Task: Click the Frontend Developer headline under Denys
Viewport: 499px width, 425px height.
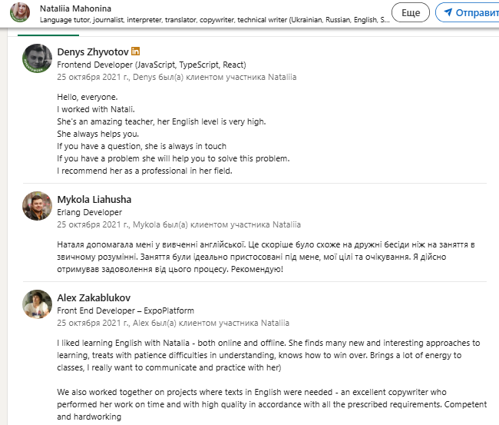Action: click(x=151, y=65)
